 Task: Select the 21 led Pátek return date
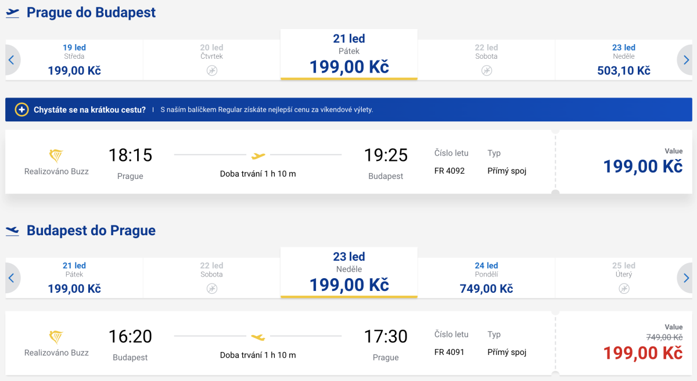[74, 278]
